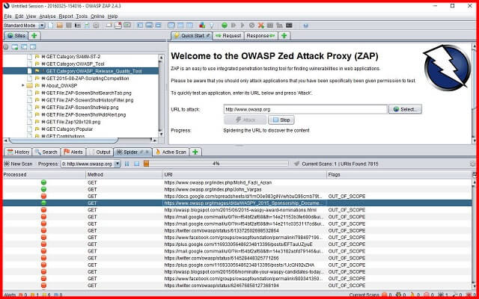Image resolution: width=479 pixels, height=299 pixels.
Task: Click the Open Session orange folder icon
Action: [60, 25]
